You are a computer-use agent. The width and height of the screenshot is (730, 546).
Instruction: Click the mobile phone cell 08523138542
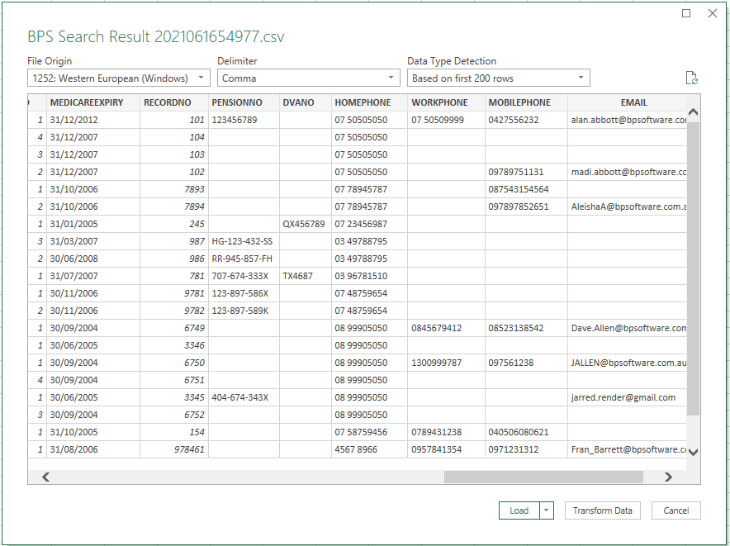[526, 328]
